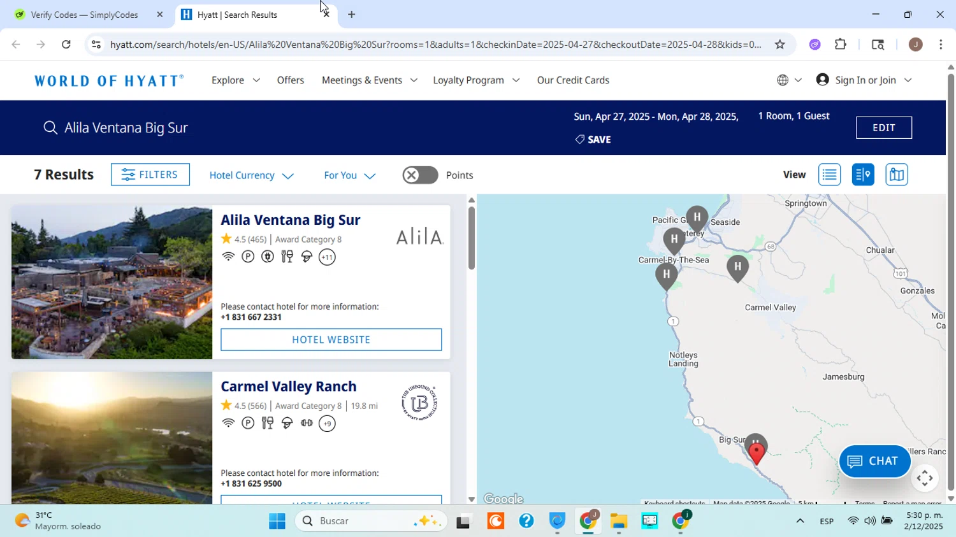Open Our Credit Cards page
The height and width of the screenshot is (537, 956).
pos(573,80)
